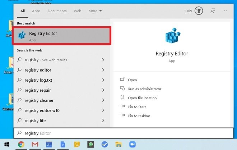This screenshot has width=237, height=150.
Task: Click in the search box containing 'registry'
Action: (124, 133)
